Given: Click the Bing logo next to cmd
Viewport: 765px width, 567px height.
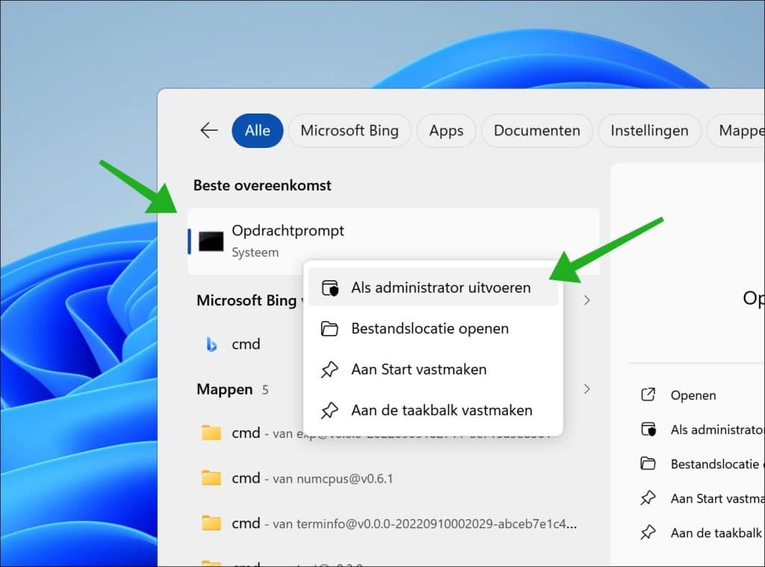Looking at the screenshot, I should [x=211, y=344].
